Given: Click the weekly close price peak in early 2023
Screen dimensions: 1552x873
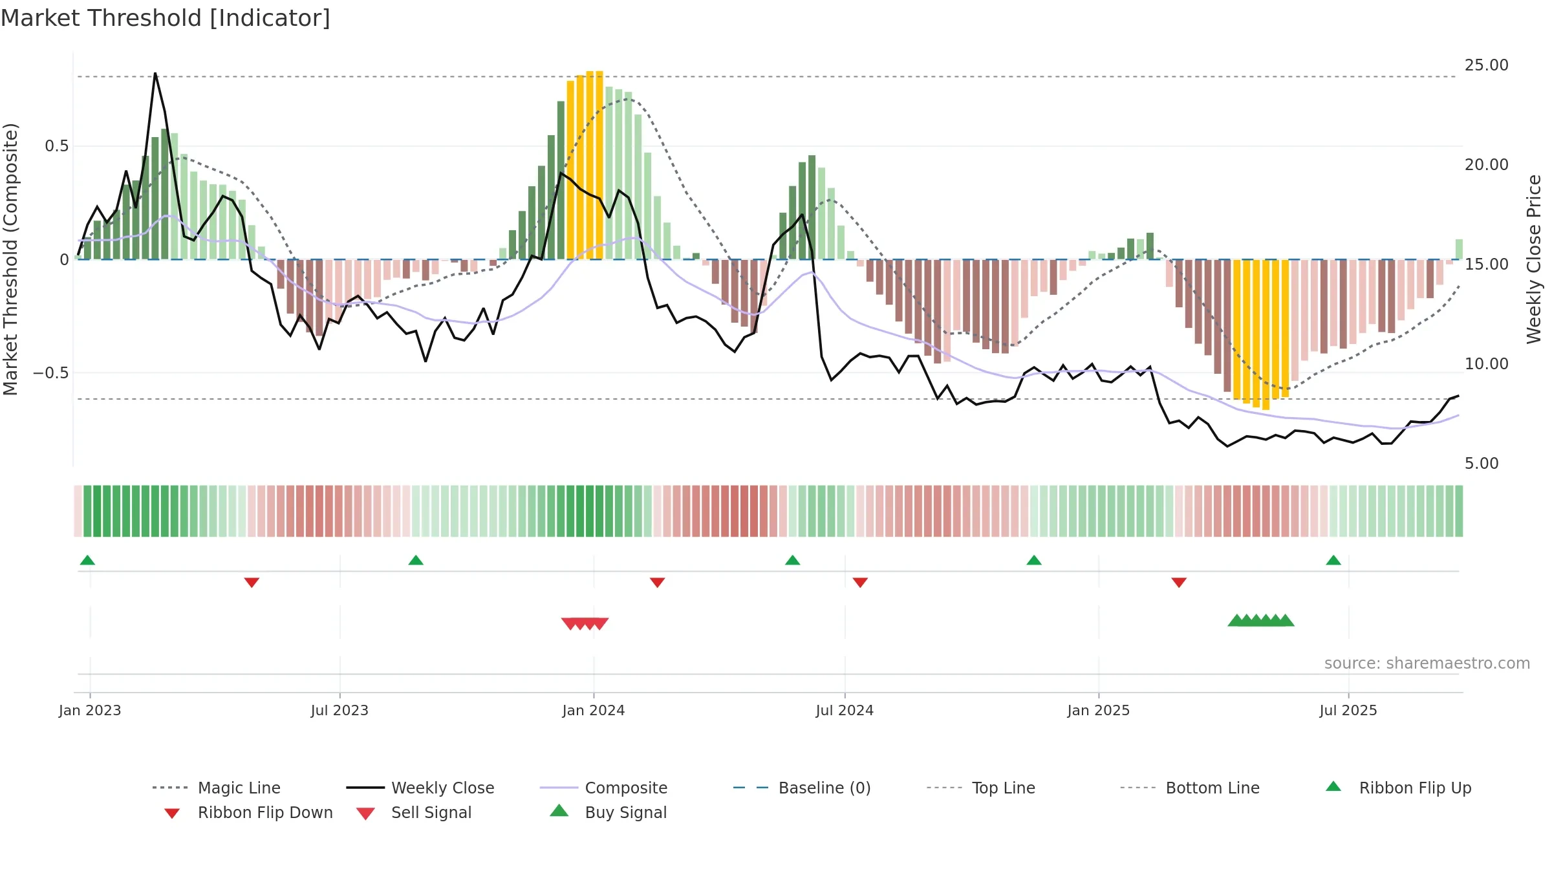Looking at the screenshot, I should [x=155, y=74].
